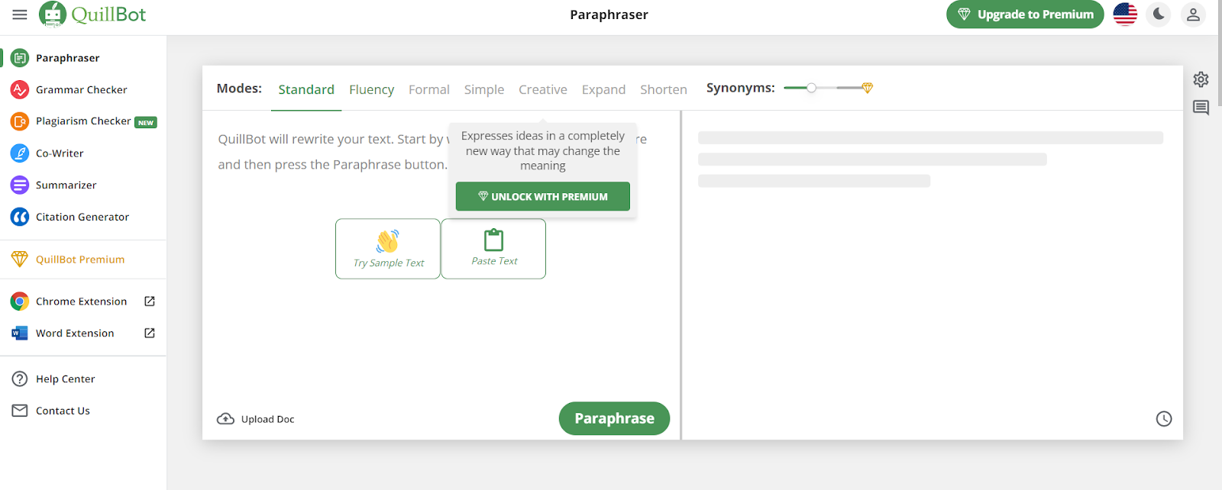Click the Paraphraser sidebar icon
1222x490 pixels.
(x=20, y=58)
